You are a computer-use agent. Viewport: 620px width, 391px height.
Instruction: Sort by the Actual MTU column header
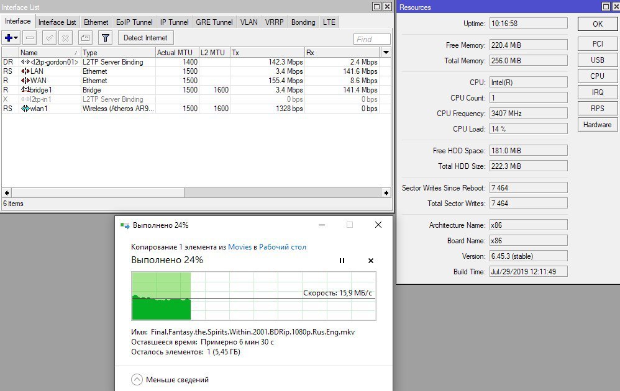click(x=177, y=53)
